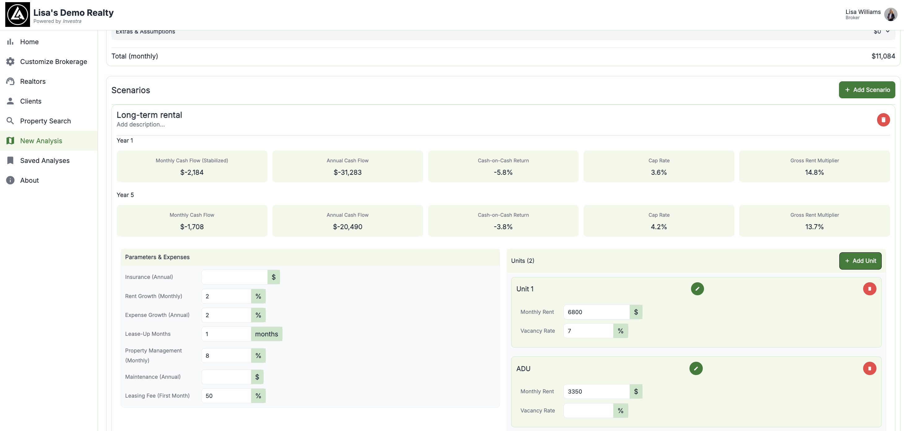The width and height of the screenshot is (904, 431).
Task: Click the Property Search magnifier icon
Action: pyautogui.click(x=10, y=121)
